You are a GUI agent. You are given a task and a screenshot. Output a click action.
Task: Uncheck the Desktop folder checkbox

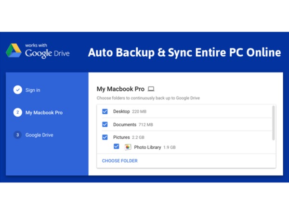coord(105,111)
